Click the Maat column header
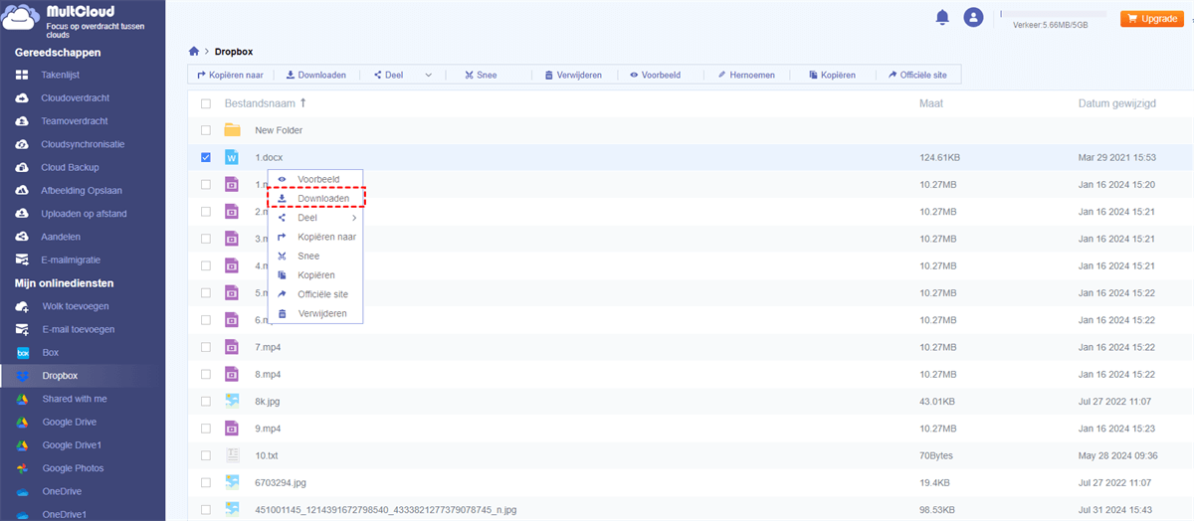The width and height of the screenshot is (1194, 521). point(931,103)
